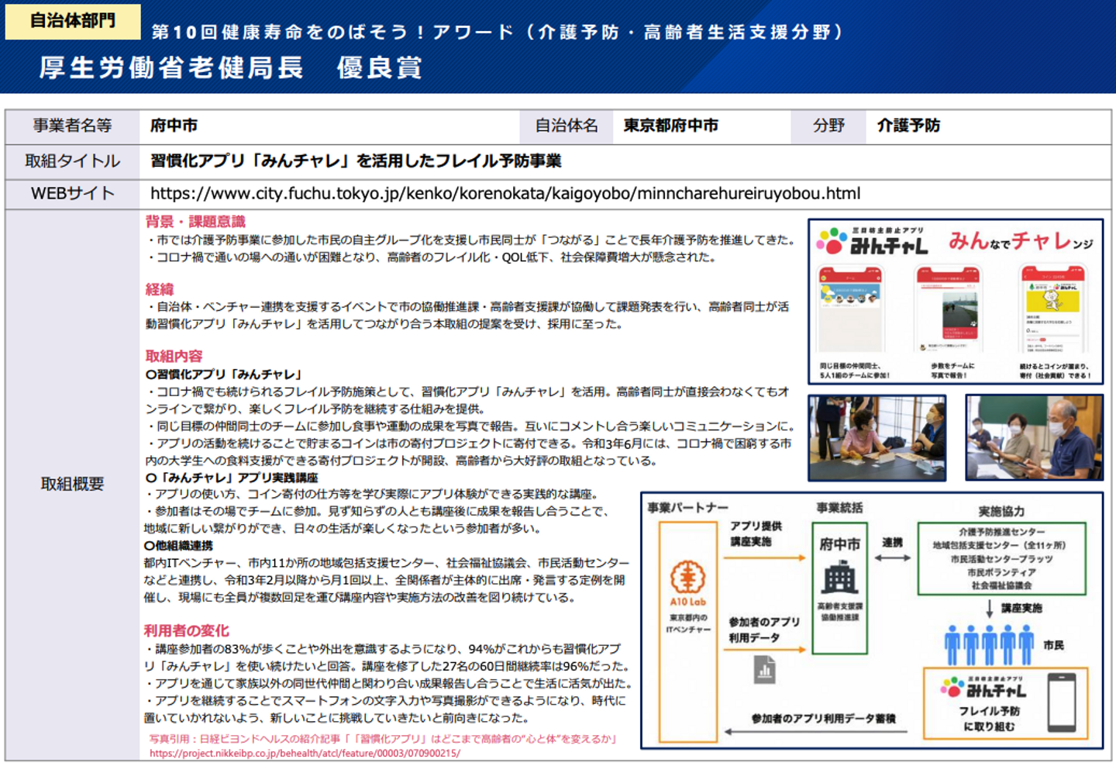Click the 厚生労働省老健局長 優良賞 heading

[231, 67]
